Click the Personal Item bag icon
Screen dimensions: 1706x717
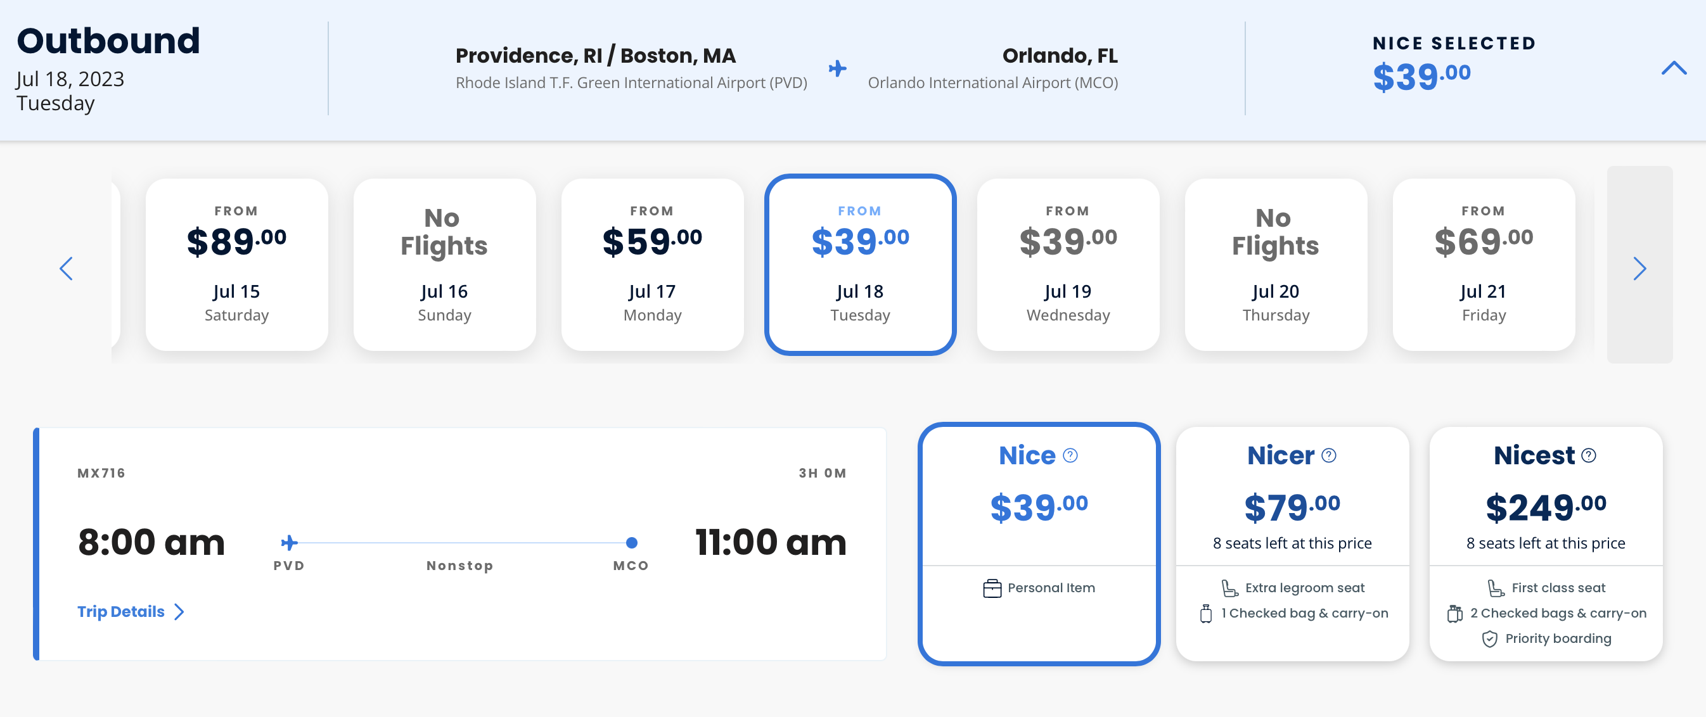tap(992, 588)
